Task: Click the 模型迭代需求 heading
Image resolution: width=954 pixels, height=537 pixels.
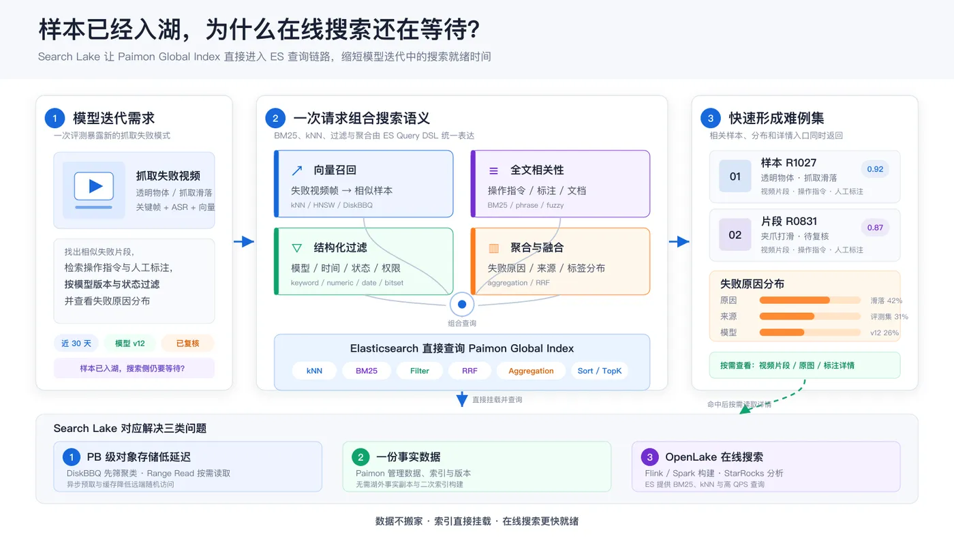Action: coord(114,118)
